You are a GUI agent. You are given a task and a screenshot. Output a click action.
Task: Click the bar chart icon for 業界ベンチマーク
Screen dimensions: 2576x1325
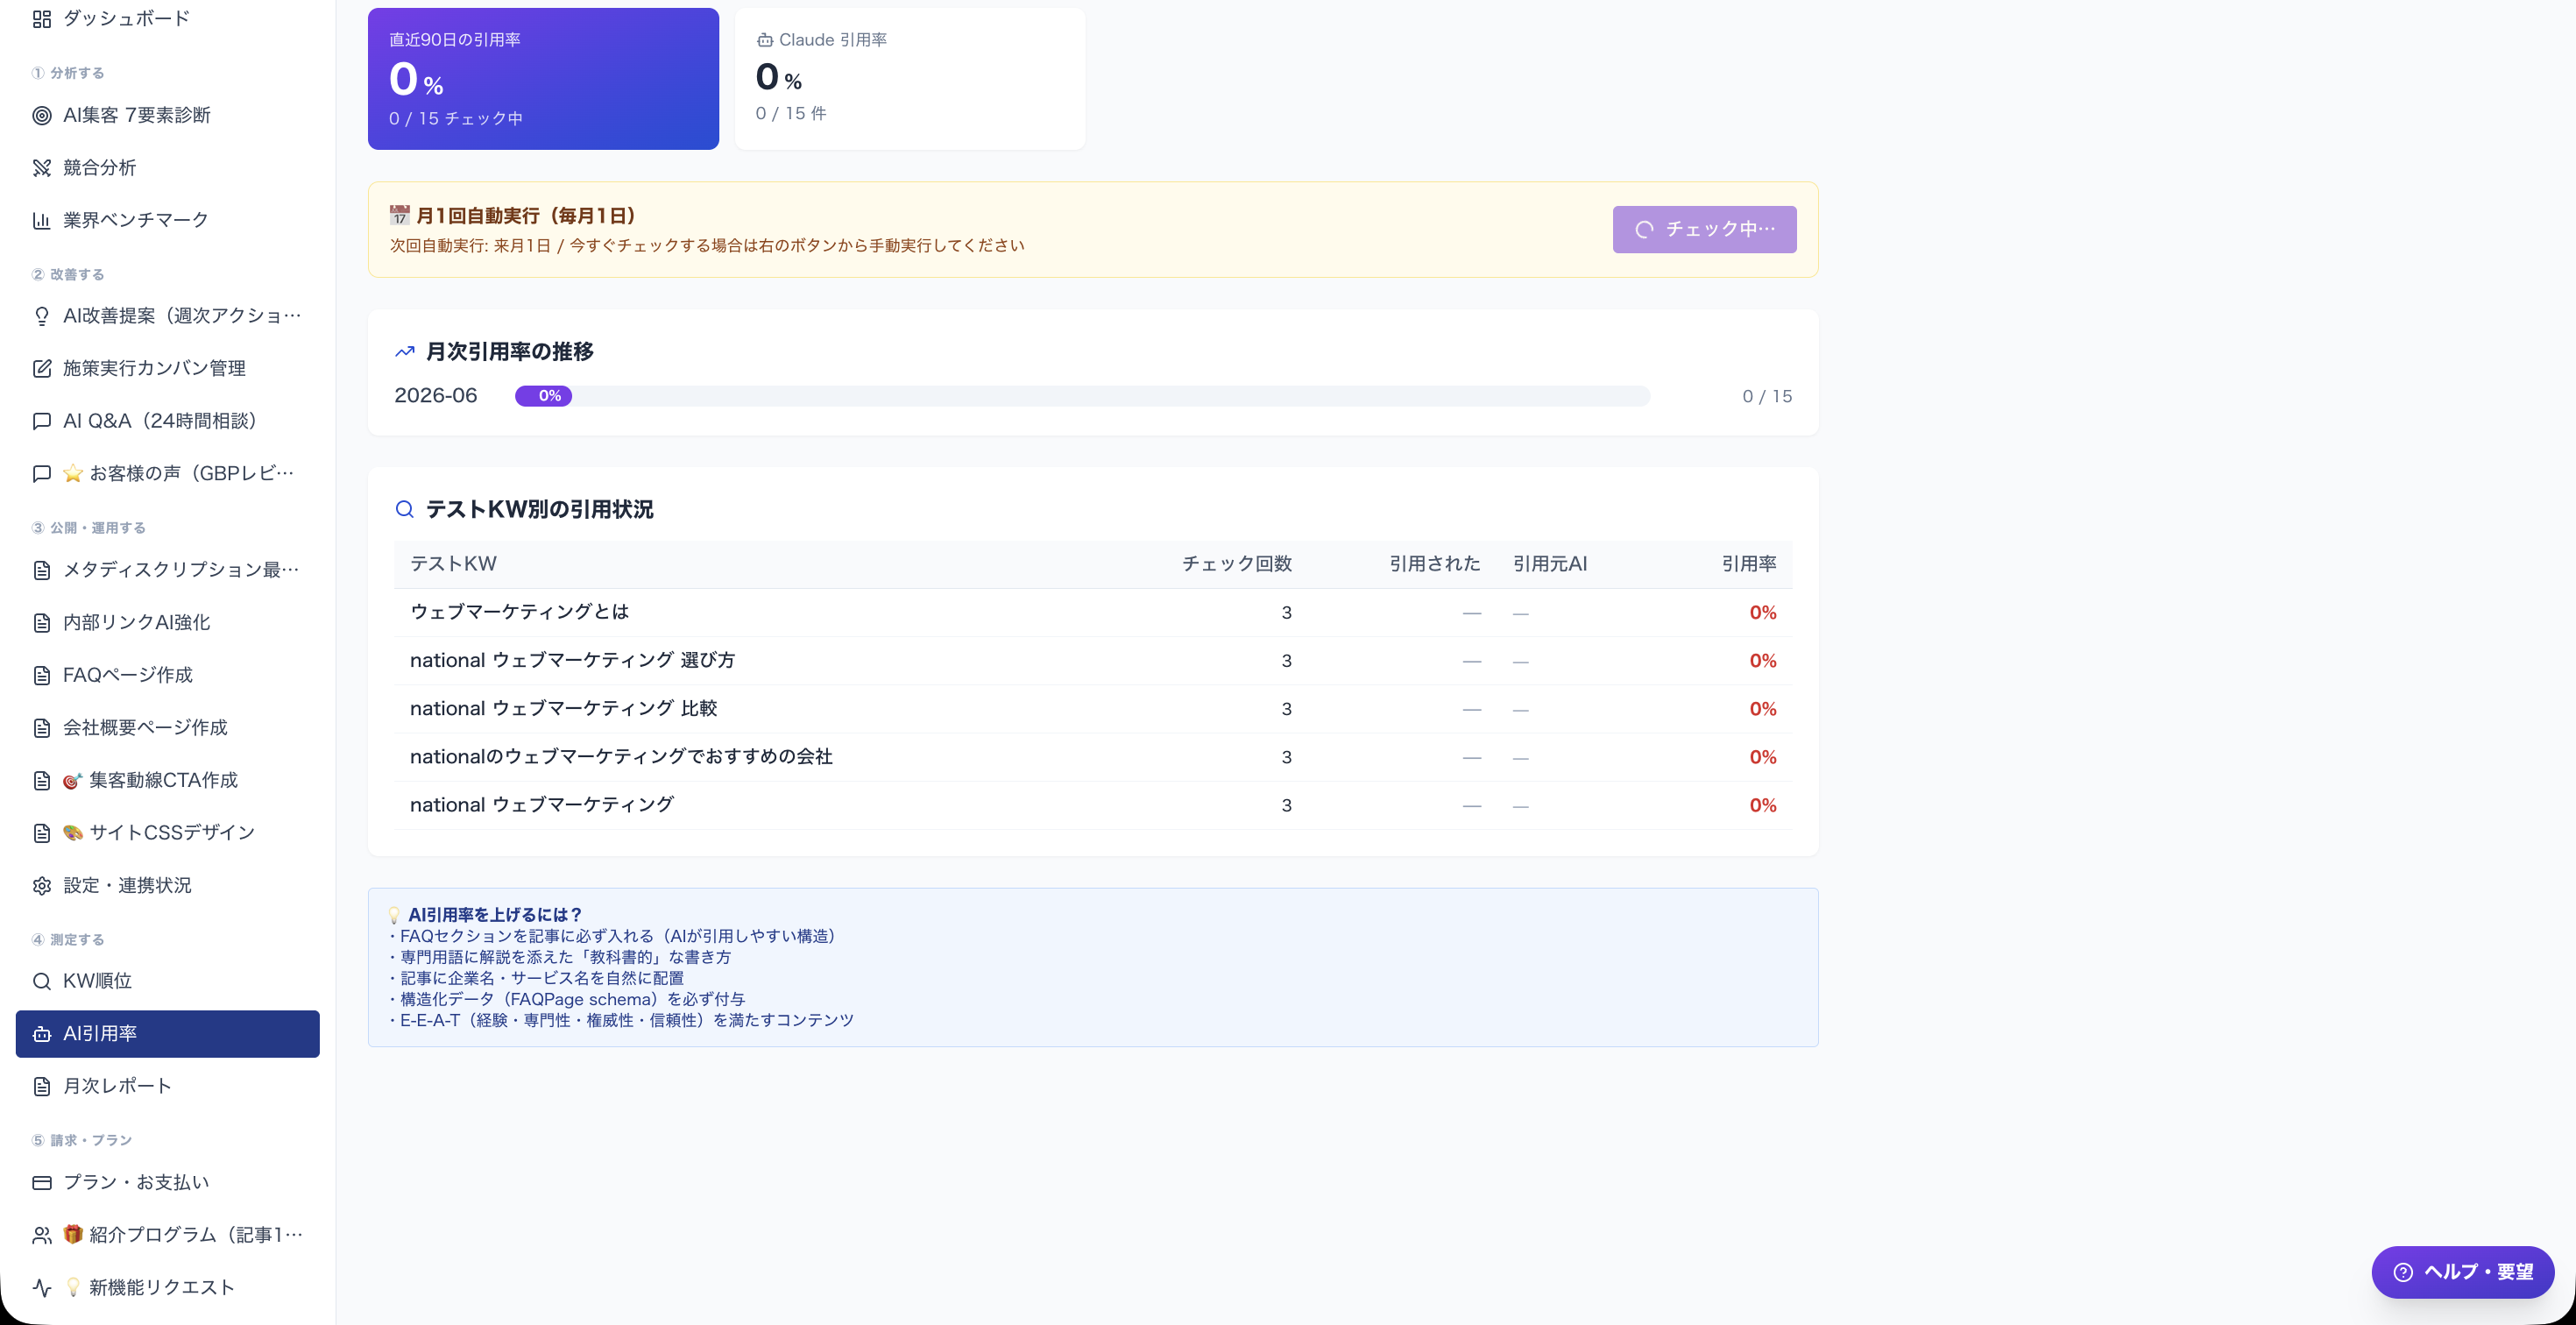[x=41, y=221]
